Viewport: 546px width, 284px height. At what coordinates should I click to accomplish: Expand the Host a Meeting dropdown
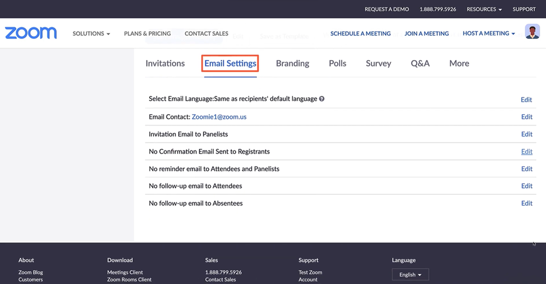(489, 34)
